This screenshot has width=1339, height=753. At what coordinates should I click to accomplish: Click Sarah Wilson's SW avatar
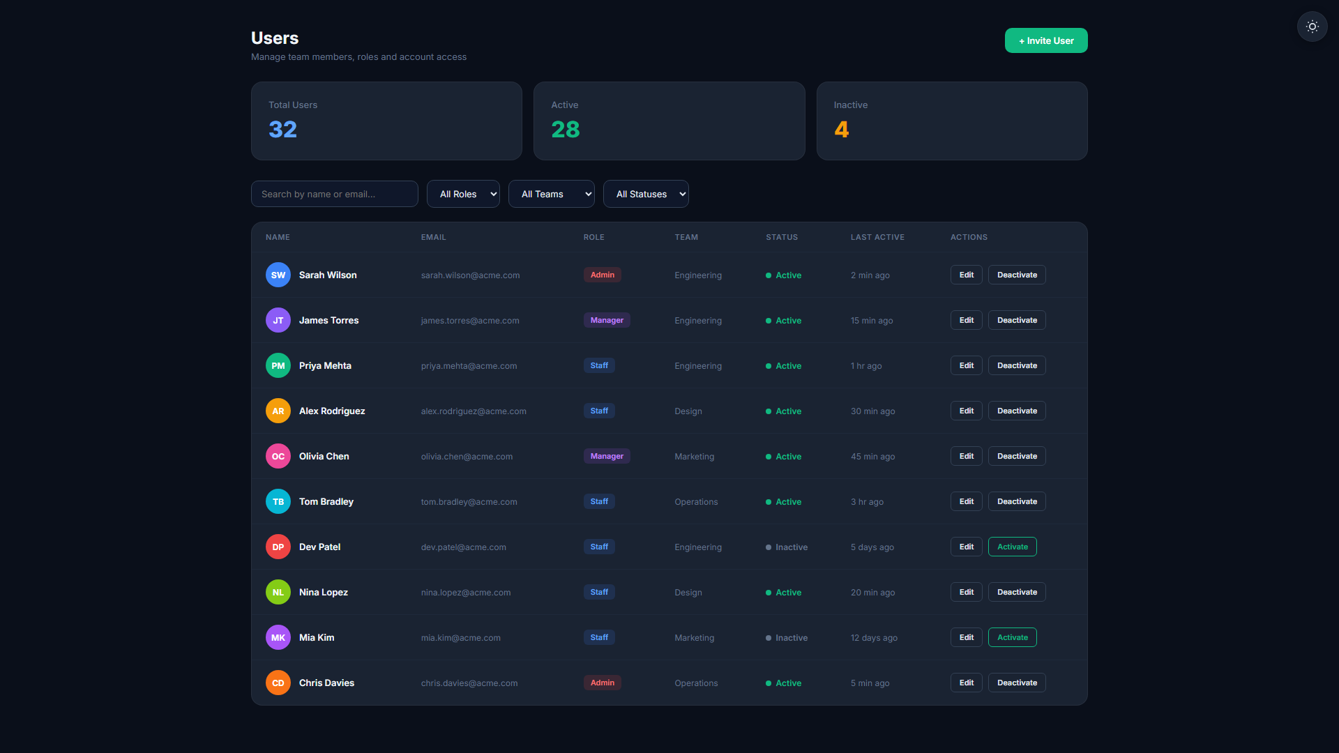(278, 275)
